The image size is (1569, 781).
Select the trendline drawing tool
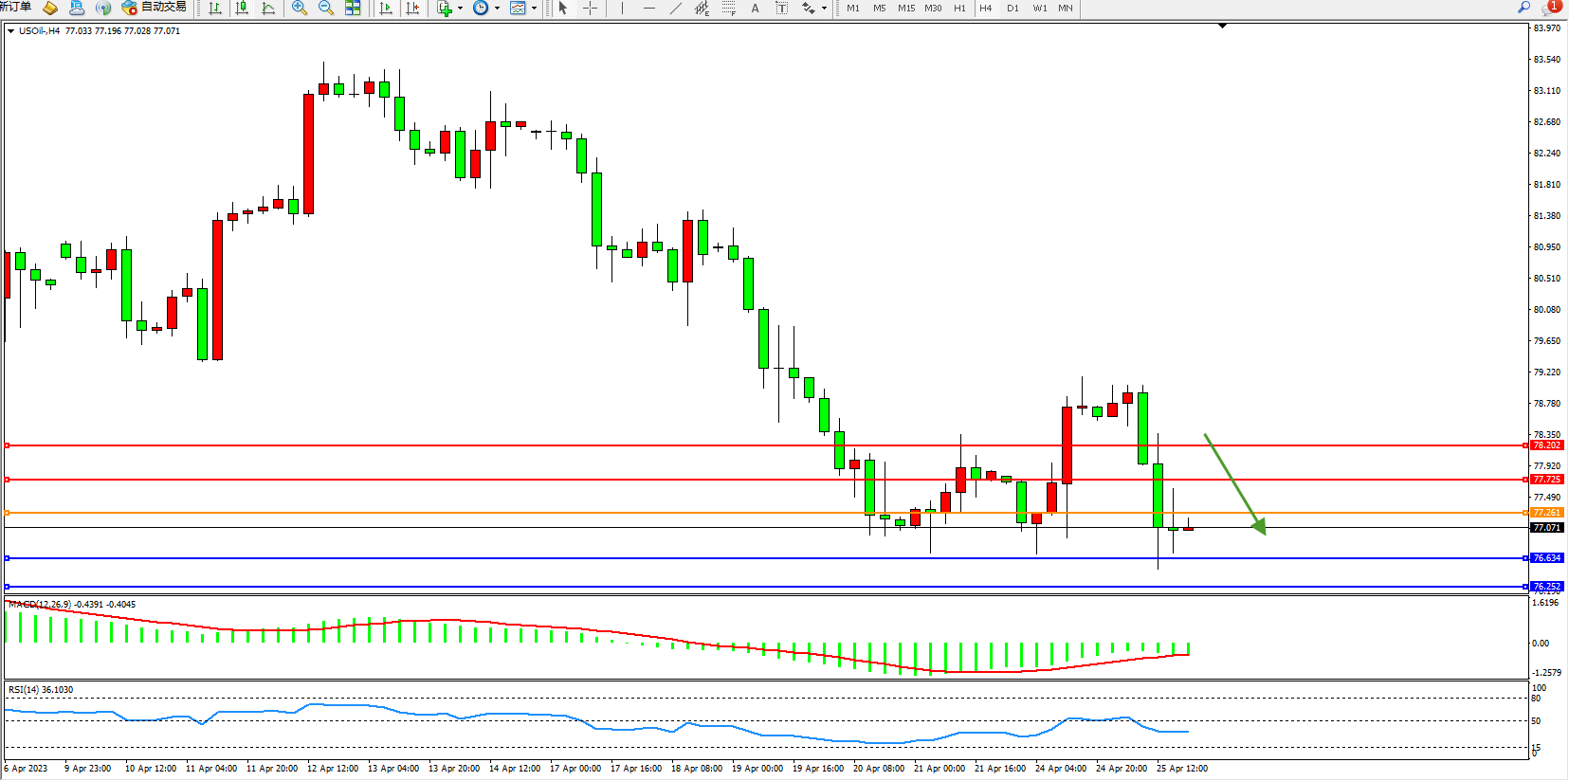click(x=675, y=9)
